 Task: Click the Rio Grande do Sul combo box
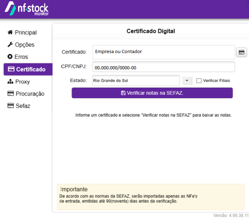point(136,80)
